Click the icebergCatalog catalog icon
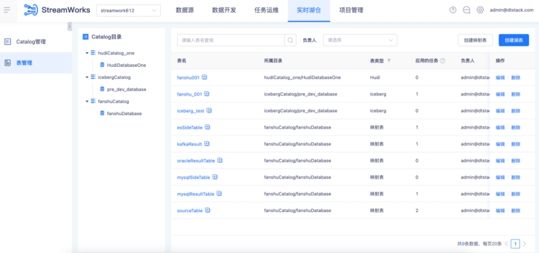The height and width of the screenshot is (253, 539). 93,77
